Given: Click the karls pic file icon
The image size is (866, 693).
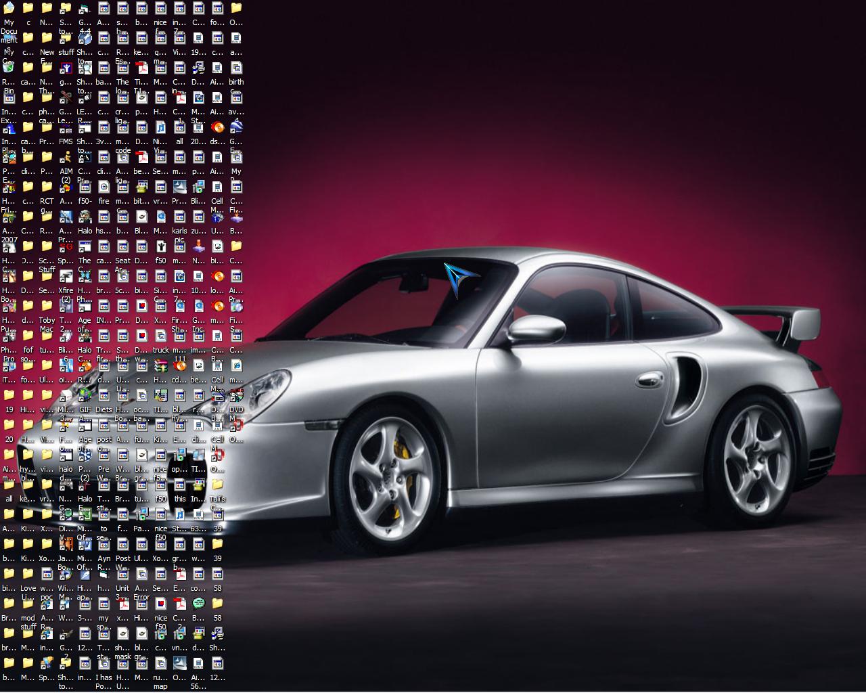Looking at the screenshot, I should (179, 217).
